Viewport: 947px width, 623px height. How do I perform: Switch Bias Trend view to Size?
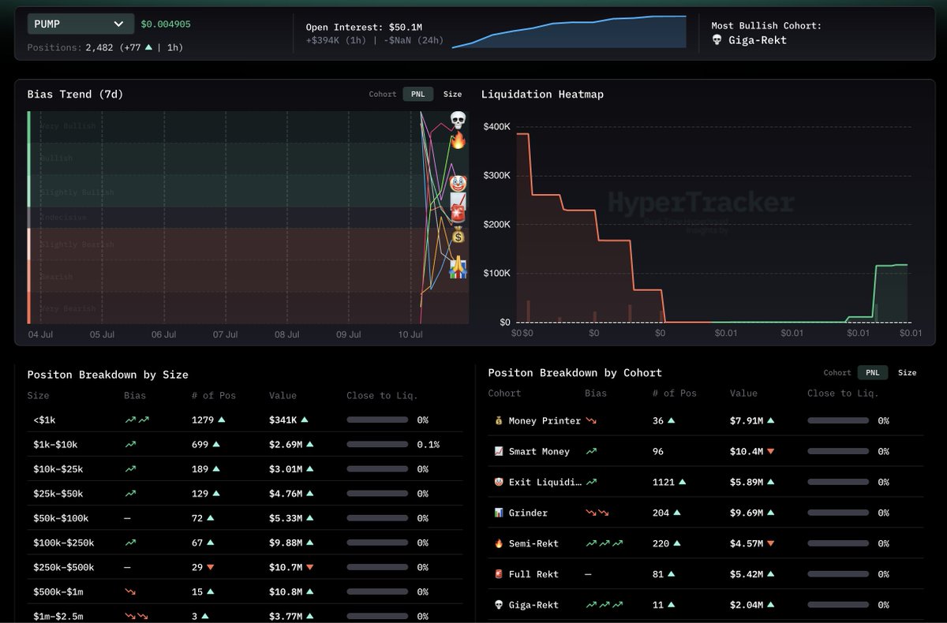452,94
